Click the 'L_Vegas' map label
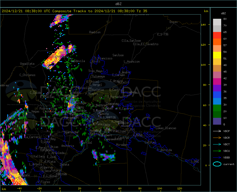237x192 pixels. click(x=34, y=111)
